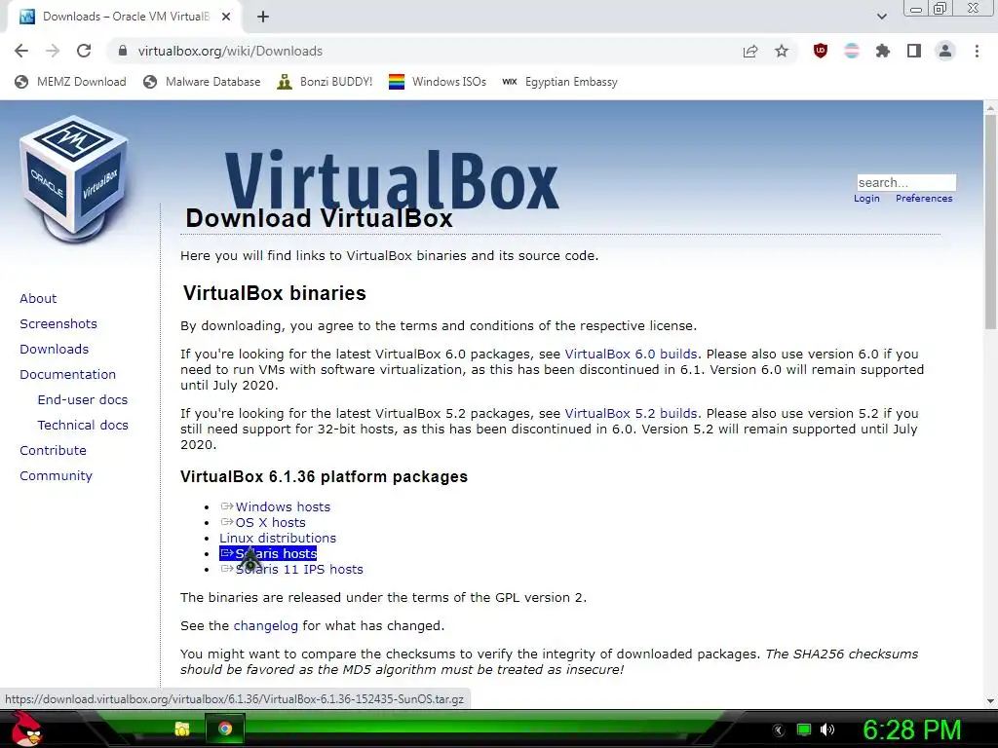Open the Screenshots sidebar link

58,323
